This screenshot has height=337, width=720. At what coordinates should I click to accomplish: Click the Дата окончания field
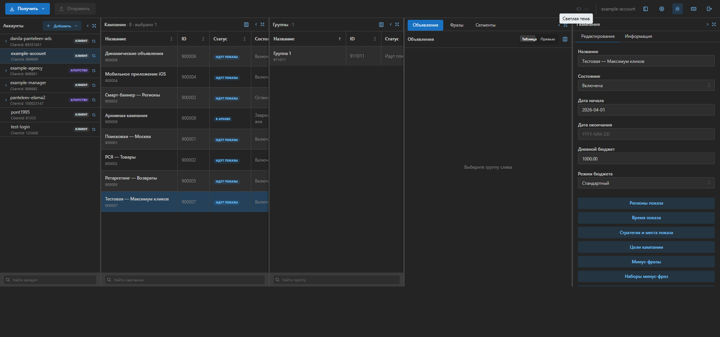coord(646,134)
